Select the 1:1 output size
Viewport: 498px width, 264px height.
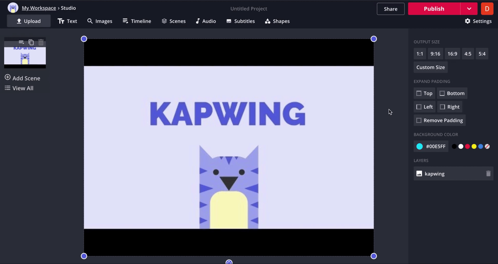click(419, 54)
